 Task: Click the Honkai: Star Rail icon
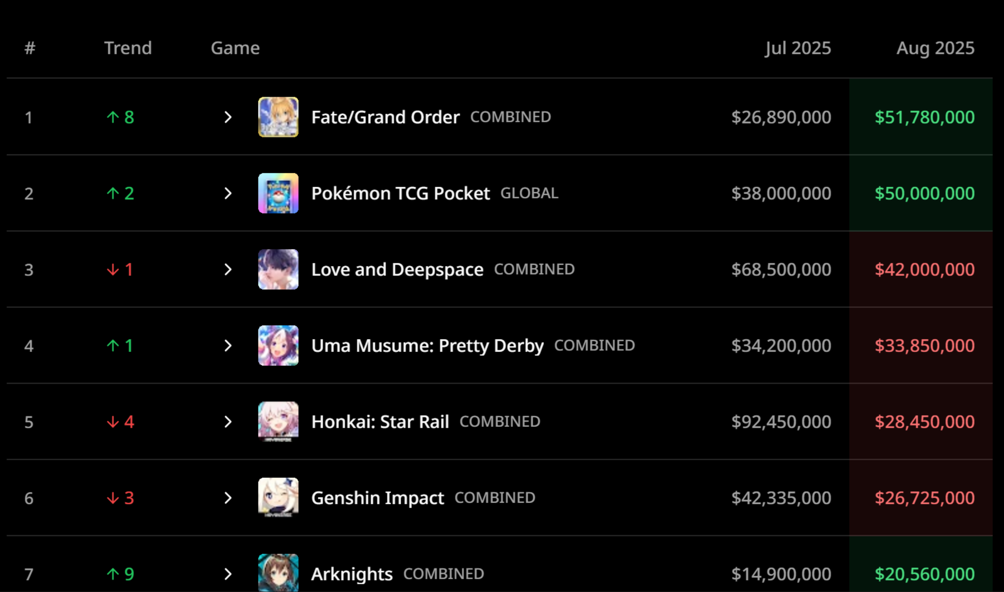(278, 422)
